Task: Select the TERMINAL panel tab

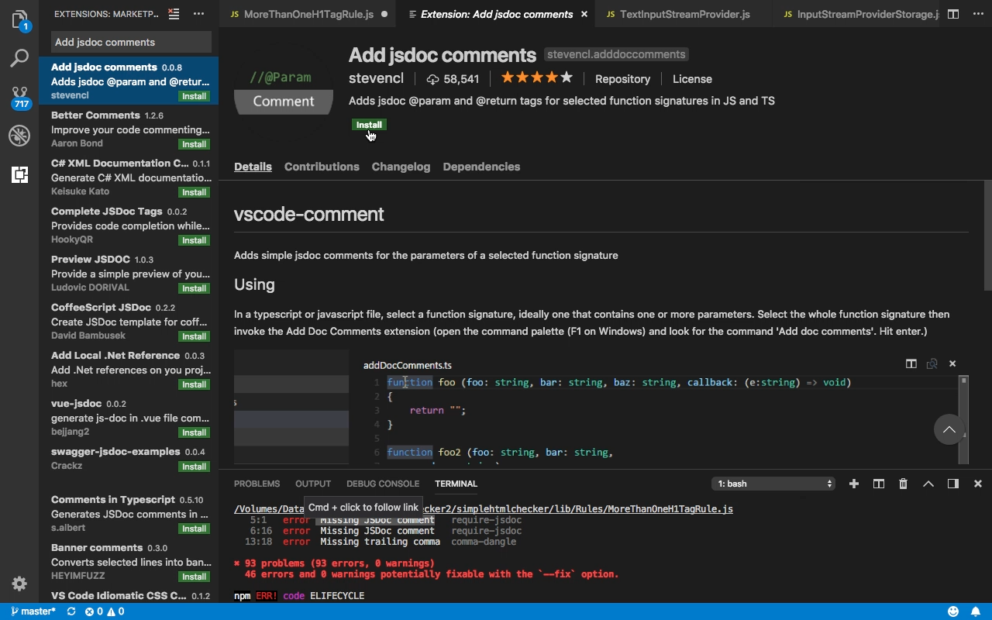Action: (456, 484)
